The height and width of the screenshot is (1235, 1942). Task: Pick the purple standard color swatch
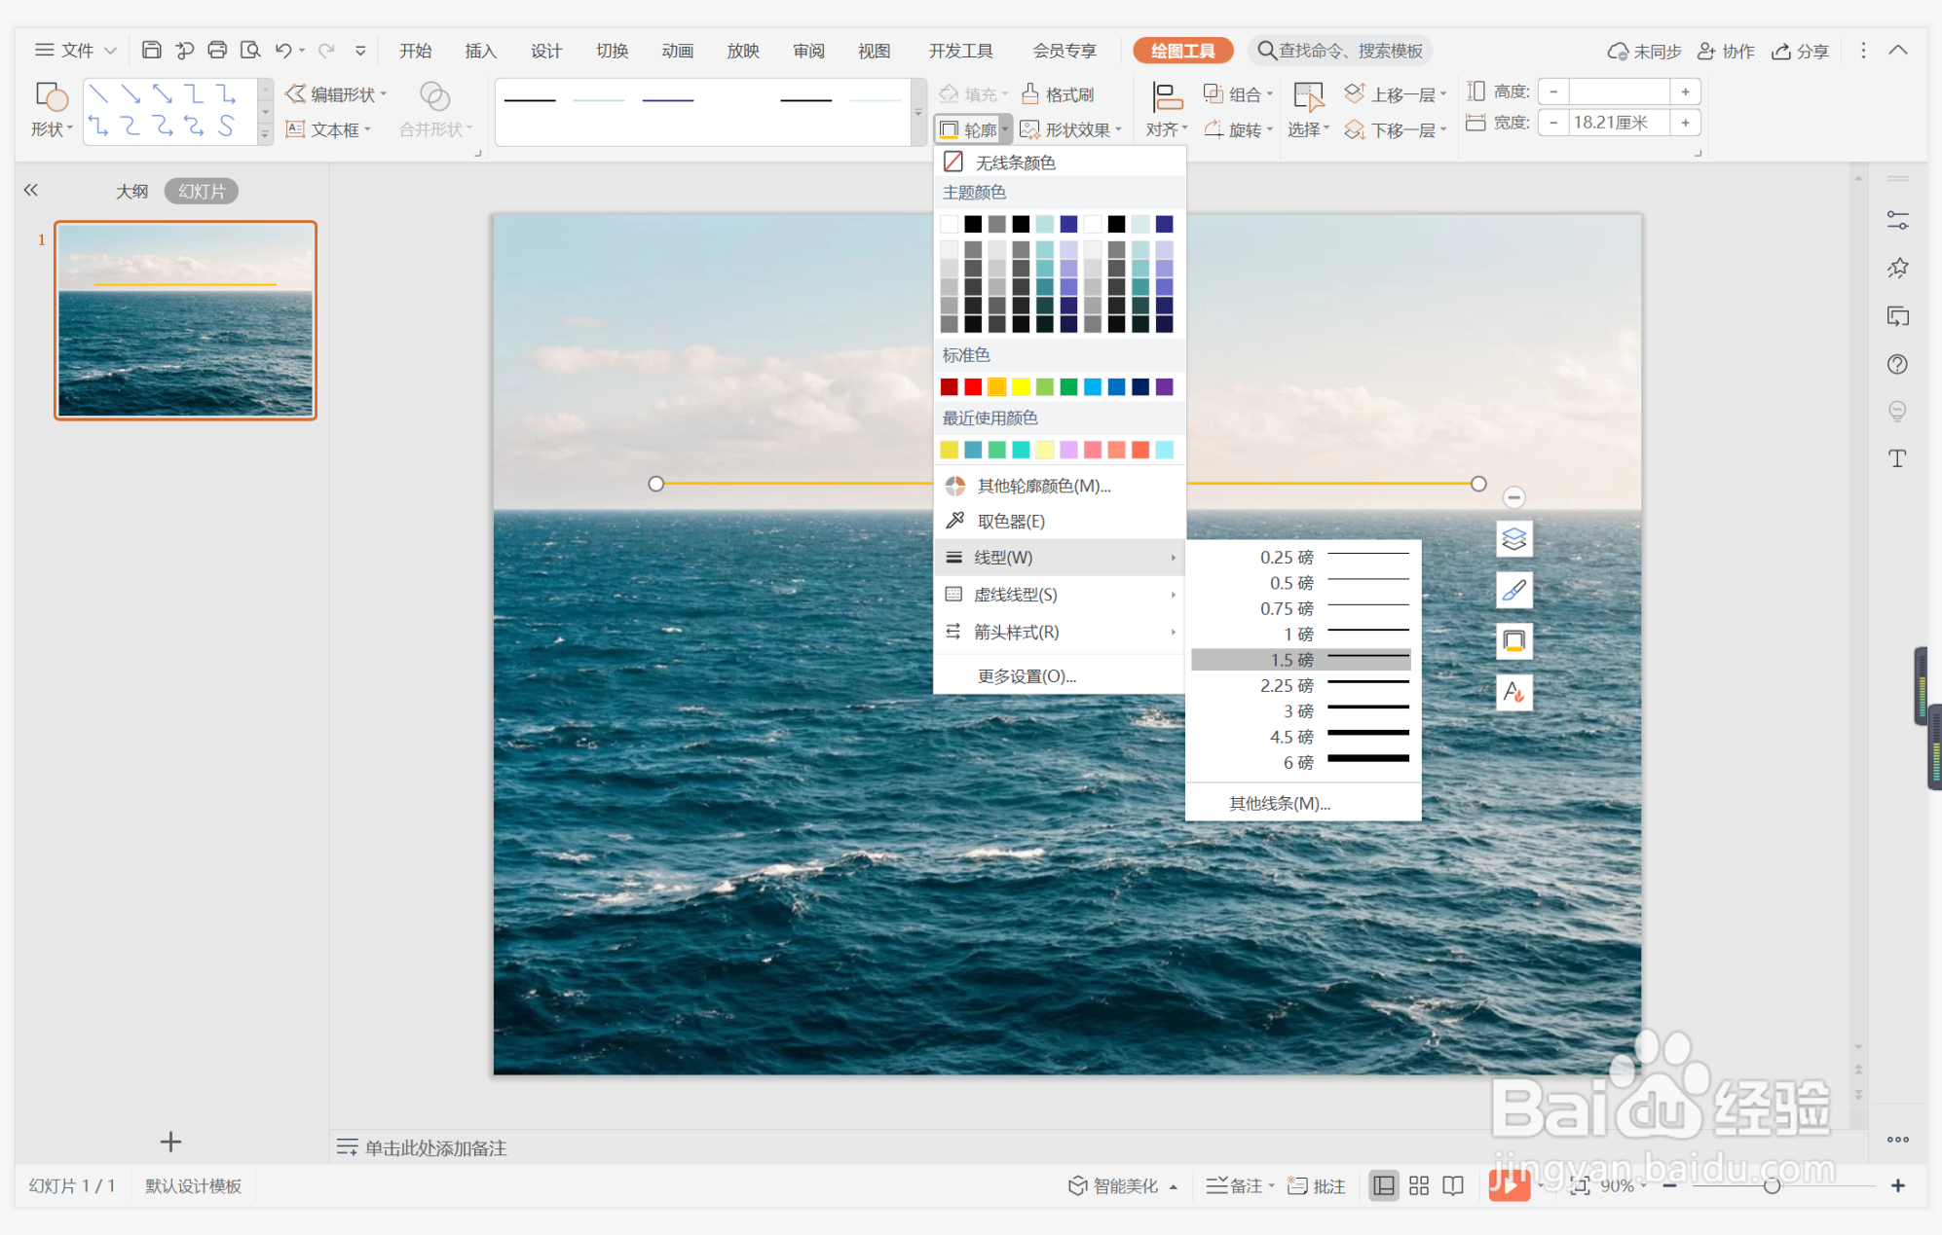[1164, 387]
